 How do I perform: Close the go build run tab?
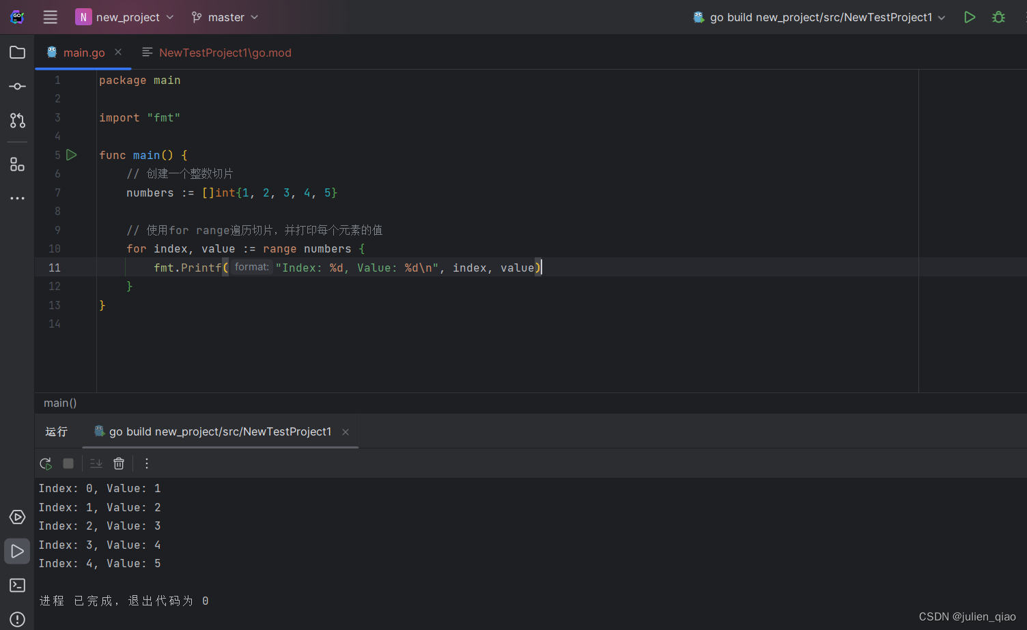coord(346,432)
